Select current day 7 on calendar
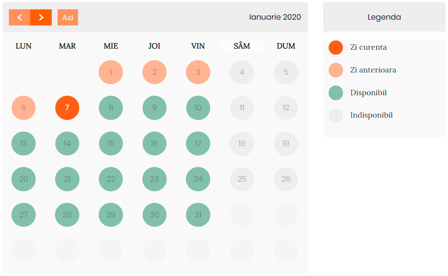The height and width of the screenshot is (276, 448). tap(67, 108)
